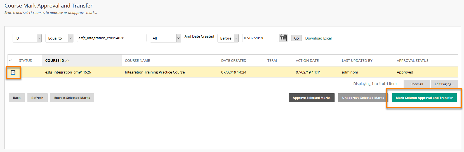Screen dimensions: 464x152
Task: Focus the course ID search text field
Action: 112,38
